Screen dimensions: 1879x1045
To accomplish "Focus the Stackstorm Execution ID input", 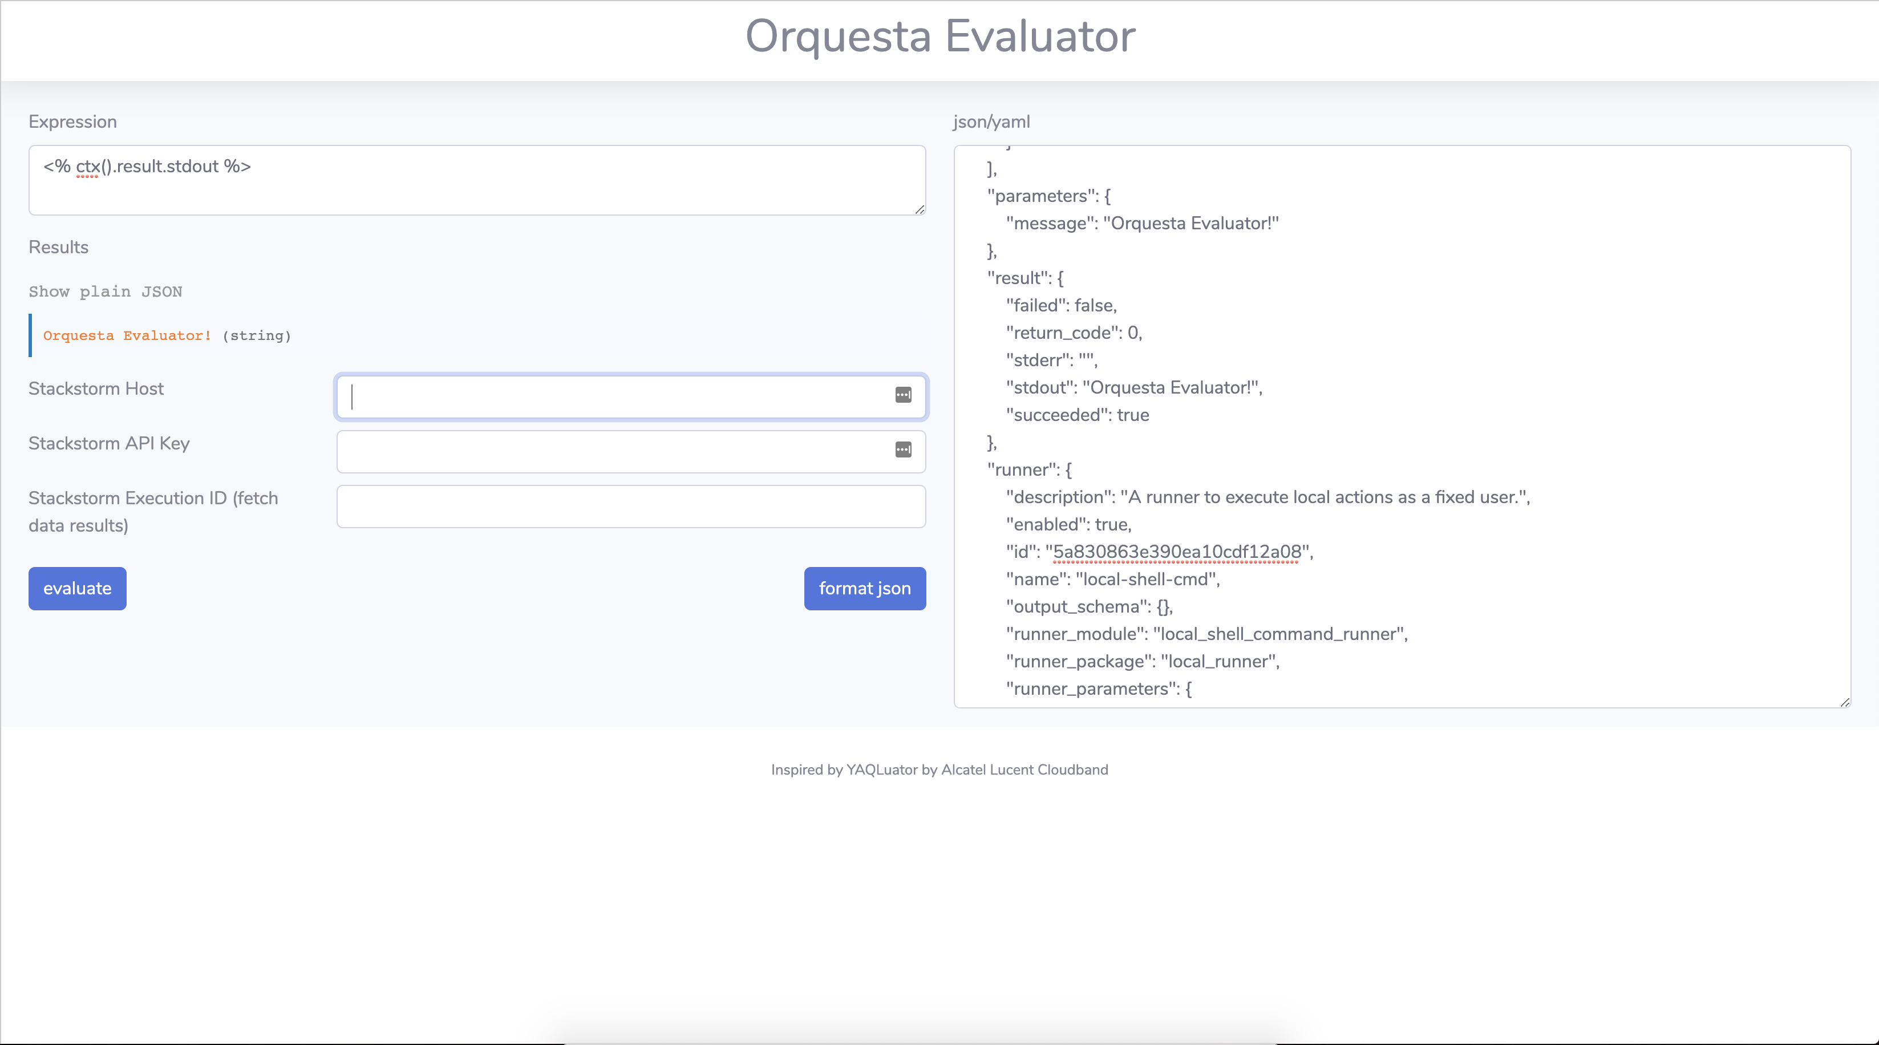I will pyautogui.click(x=630, y=506).
